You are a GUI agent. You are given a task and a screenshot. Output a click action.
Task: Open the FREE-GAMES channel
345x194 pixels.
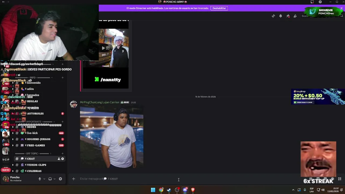pyautogui.click(x=39, y=145)
